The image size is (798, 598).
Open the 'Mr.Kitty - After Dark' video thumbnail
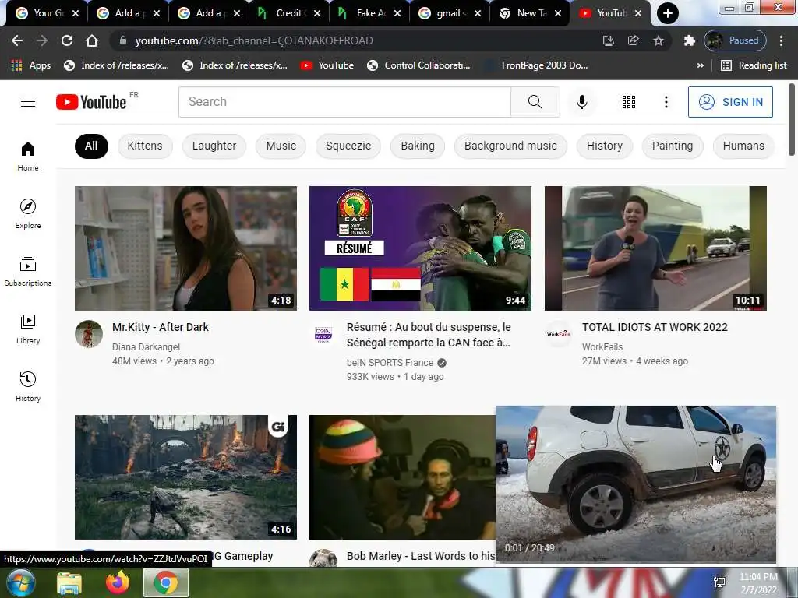pos(185,248)
